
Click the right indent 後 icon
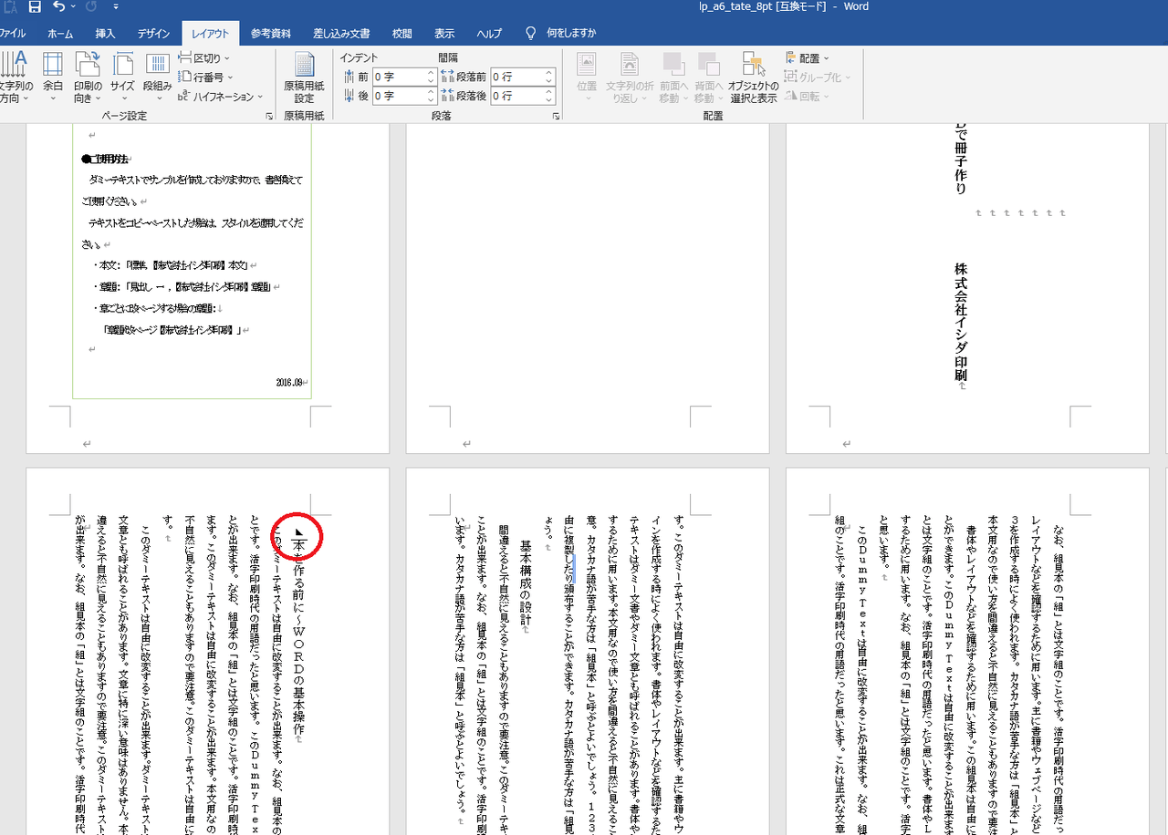(349, 96)
